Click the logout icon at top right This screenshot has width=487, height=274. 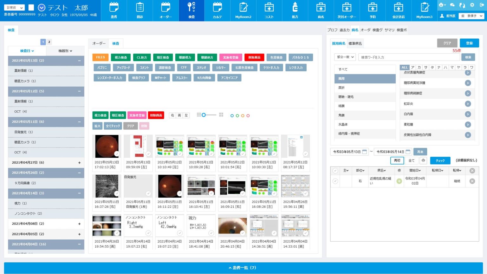[482, 5]
